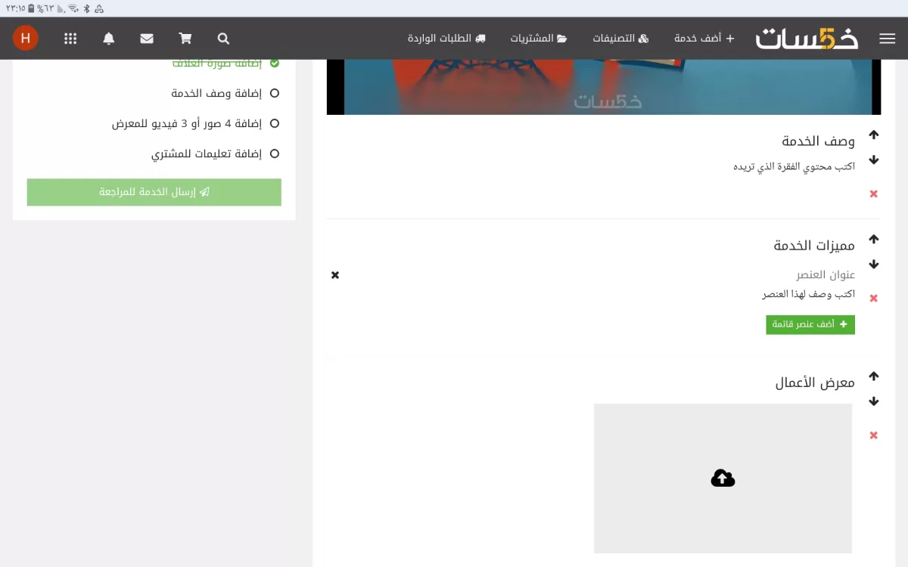Show notifications via bell icon
This screenshot has width=908, height=567.
109,39
